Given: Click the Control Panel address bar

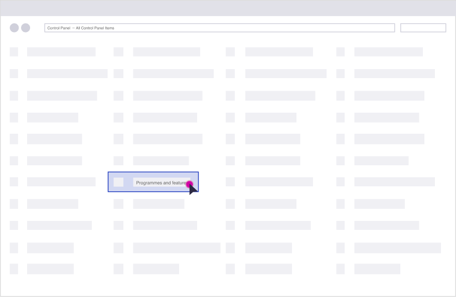Looking at the screenshot, I should (x=220, y=28).
